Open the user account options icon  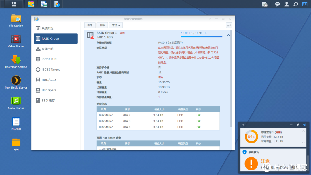point(287,4)
